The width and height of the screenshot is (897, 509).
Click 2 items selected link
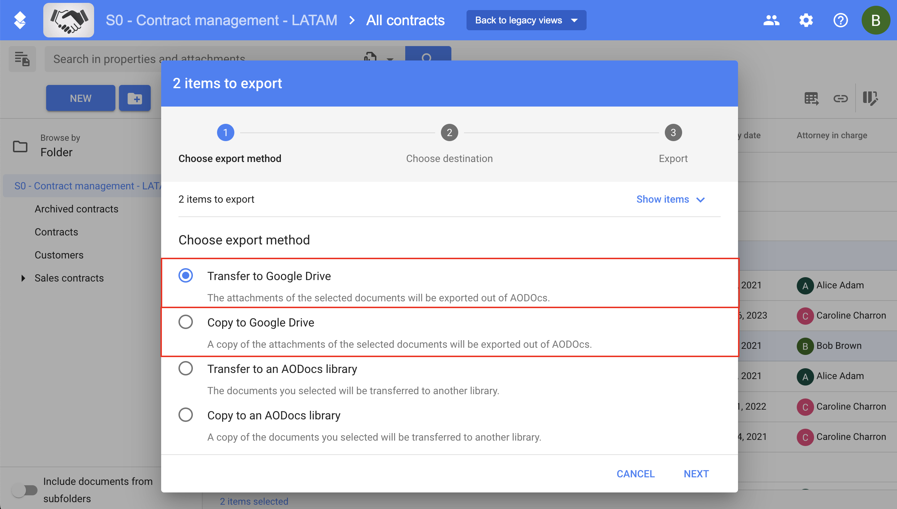(x=254, y=501)
